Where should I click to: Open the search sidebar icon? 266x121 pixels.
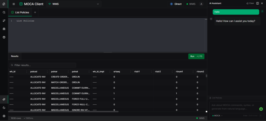pyautogui.click(x=4, y=12)
